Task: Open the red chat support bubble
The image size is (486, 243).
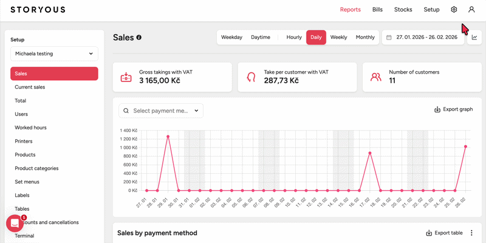Action: click(x=15, y=224)
